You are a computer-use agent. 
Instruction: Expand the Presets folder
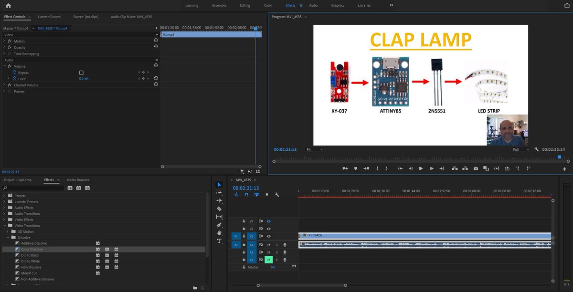click(4, 196)
